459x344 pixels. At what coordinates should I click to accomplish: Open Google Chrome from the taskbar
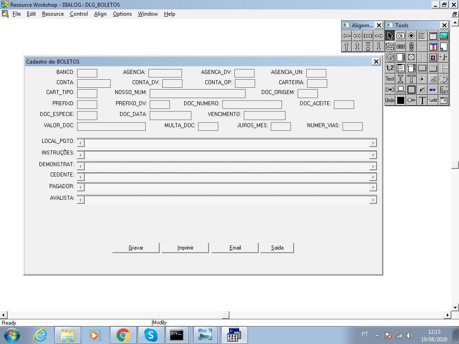pyautogui.click(x=123, y=335)
